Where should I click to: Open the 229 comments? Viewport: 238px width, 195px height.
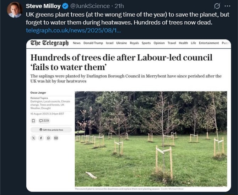[x=44, y=121]
